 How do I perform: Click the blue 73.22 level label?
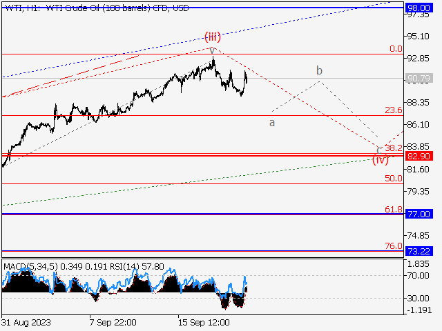click(x=419, y=251)
